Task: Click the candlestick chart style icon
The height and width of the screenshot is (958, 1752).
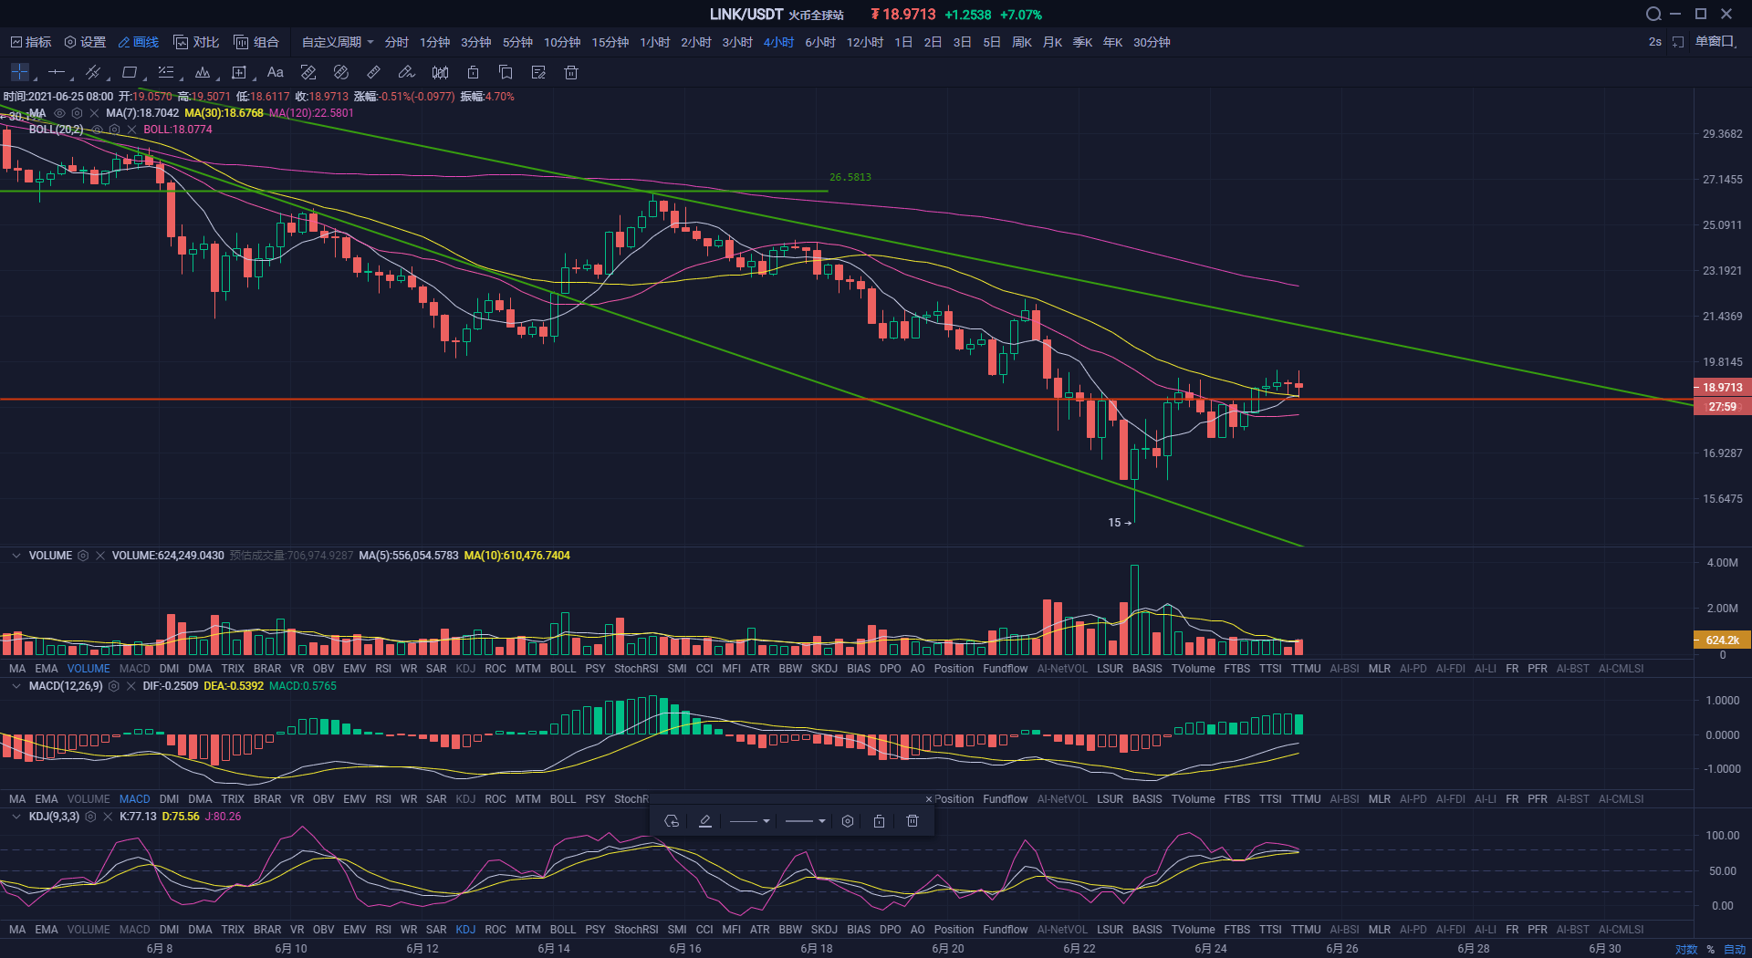Action: 440,72
